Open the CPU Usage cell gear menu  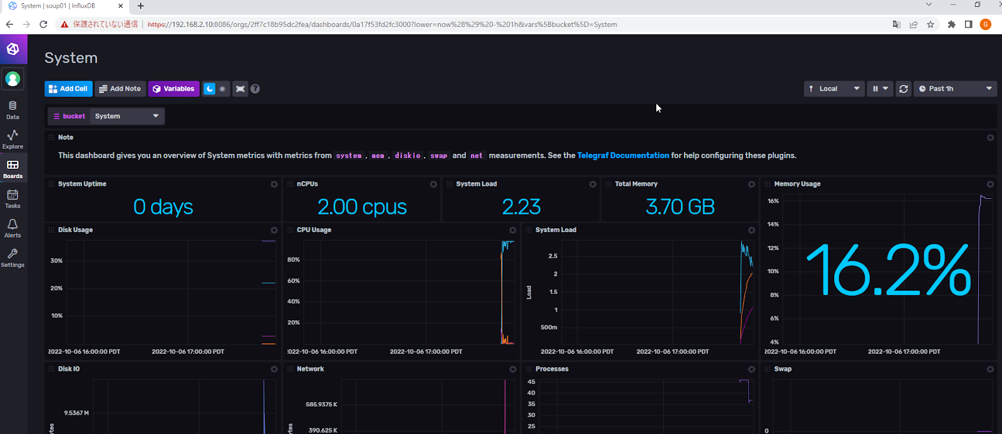pyautogui.click(x=513, y=230)
